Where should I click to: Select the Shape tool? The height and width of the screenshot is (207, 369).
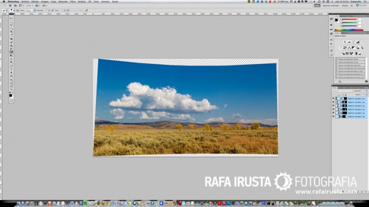coord(11,76)
